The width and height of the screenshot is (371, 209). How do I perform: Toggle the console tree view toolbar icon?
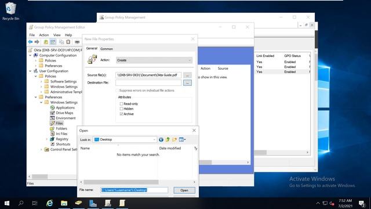(53, 42)
